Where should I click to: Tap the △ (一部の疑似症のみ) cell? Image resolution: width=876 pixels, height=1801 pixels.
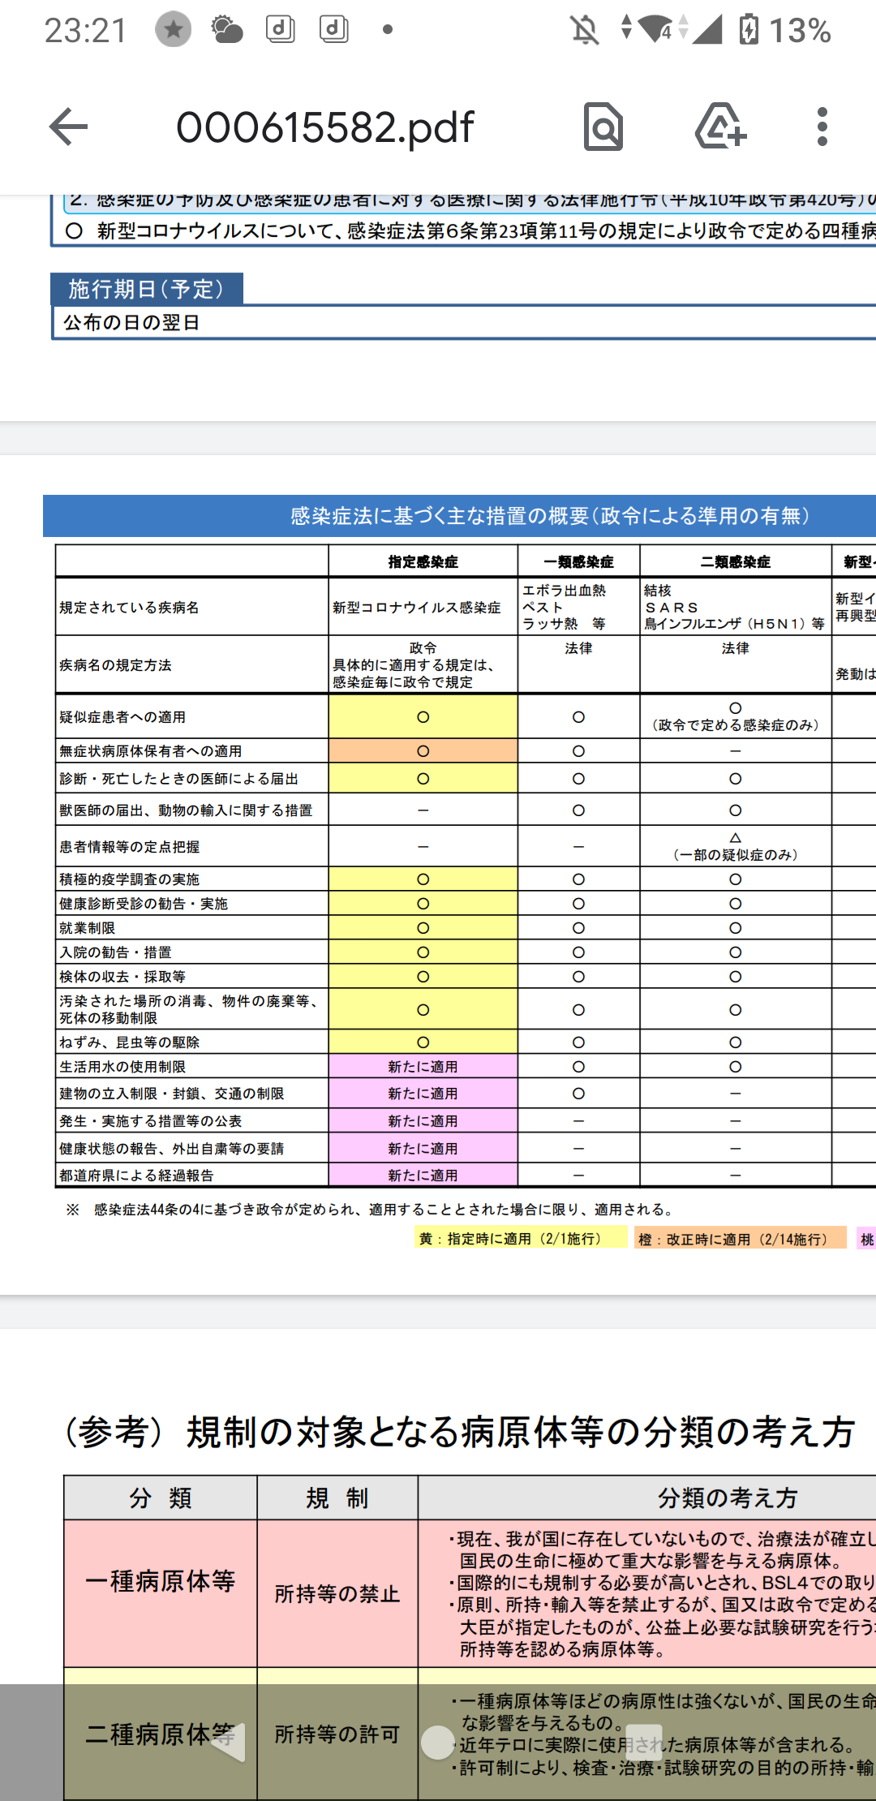tap(735, 846)
